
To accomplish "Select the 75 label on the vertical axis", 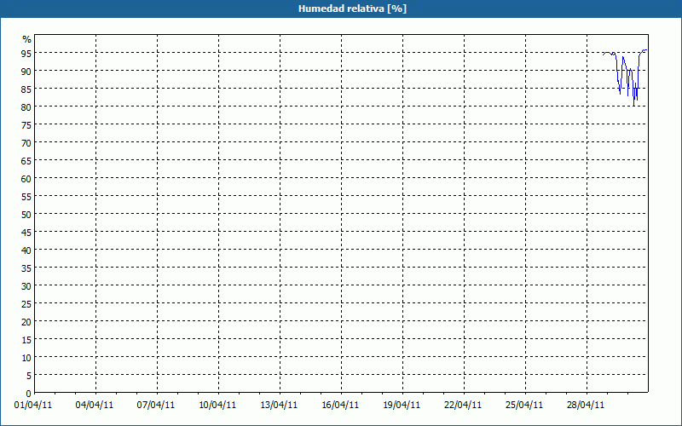I will (26, 125).
